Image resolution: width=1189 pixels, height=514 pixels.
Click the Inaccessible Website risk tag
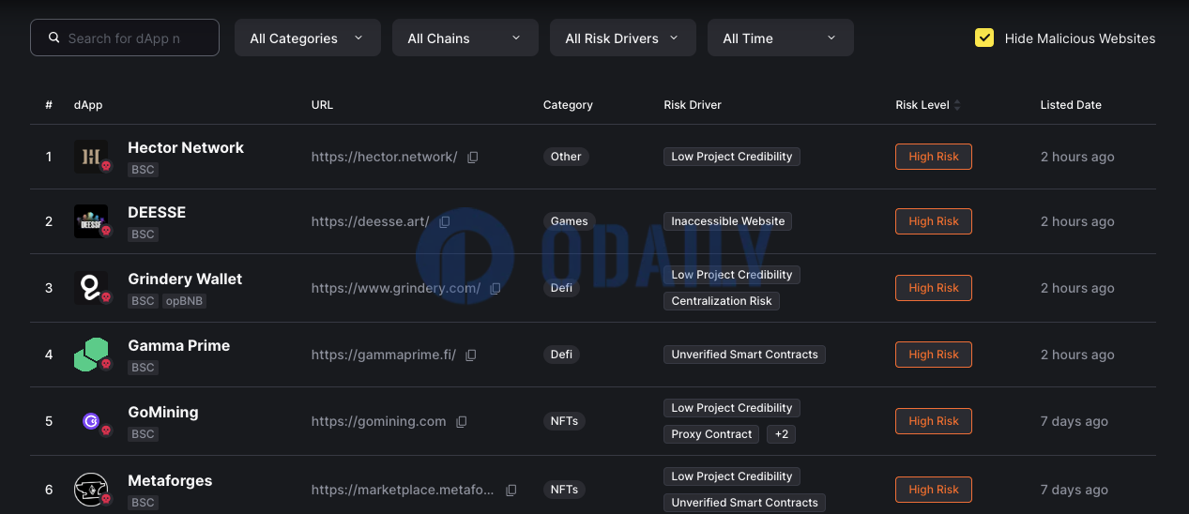click(728, 221)
